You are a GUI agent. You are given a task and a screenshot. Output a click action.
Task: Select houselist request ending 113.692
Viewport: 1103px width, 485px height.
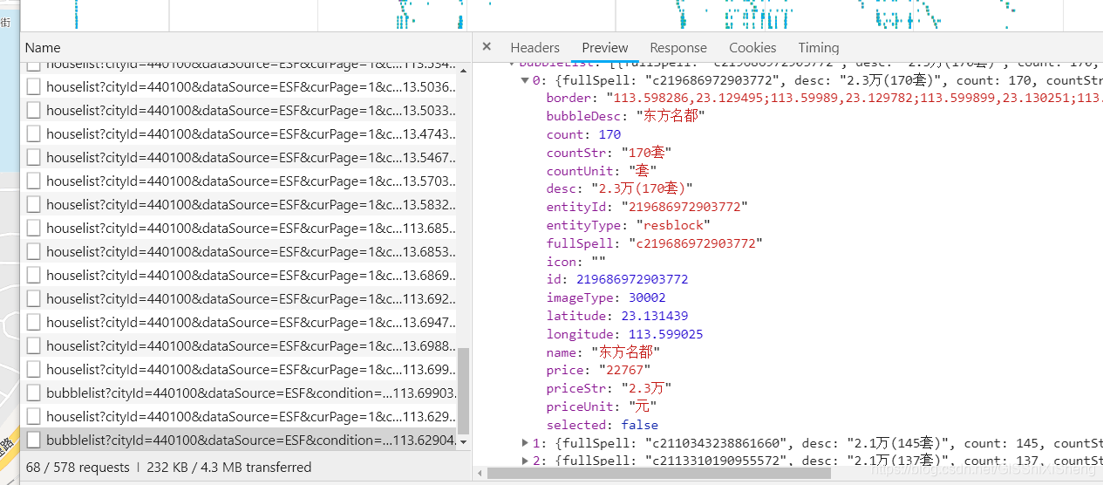pyautogui.click(x=239, y=299)
